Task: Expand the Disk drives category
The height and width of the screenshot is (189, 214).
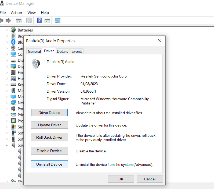Action: pos(7,60)
